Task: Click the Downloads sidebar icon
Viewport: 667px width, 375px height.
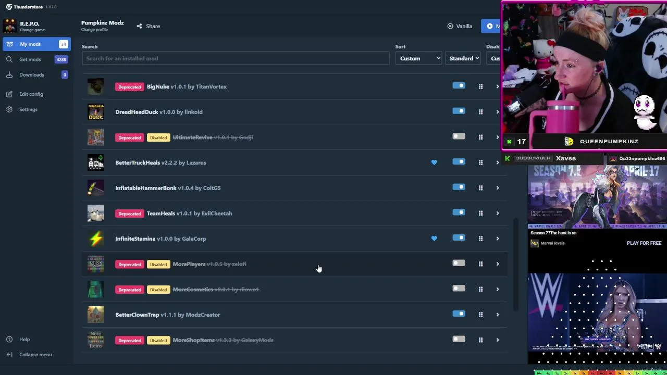Action: point(9,74)
